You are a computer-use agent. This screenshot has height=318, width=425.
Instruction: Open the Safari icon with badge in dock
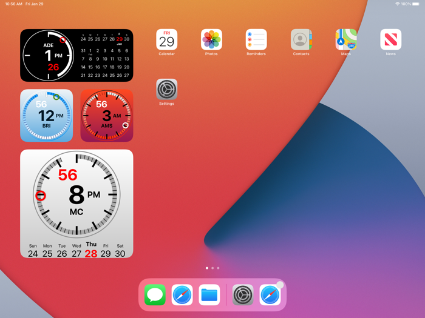point(270,295)
